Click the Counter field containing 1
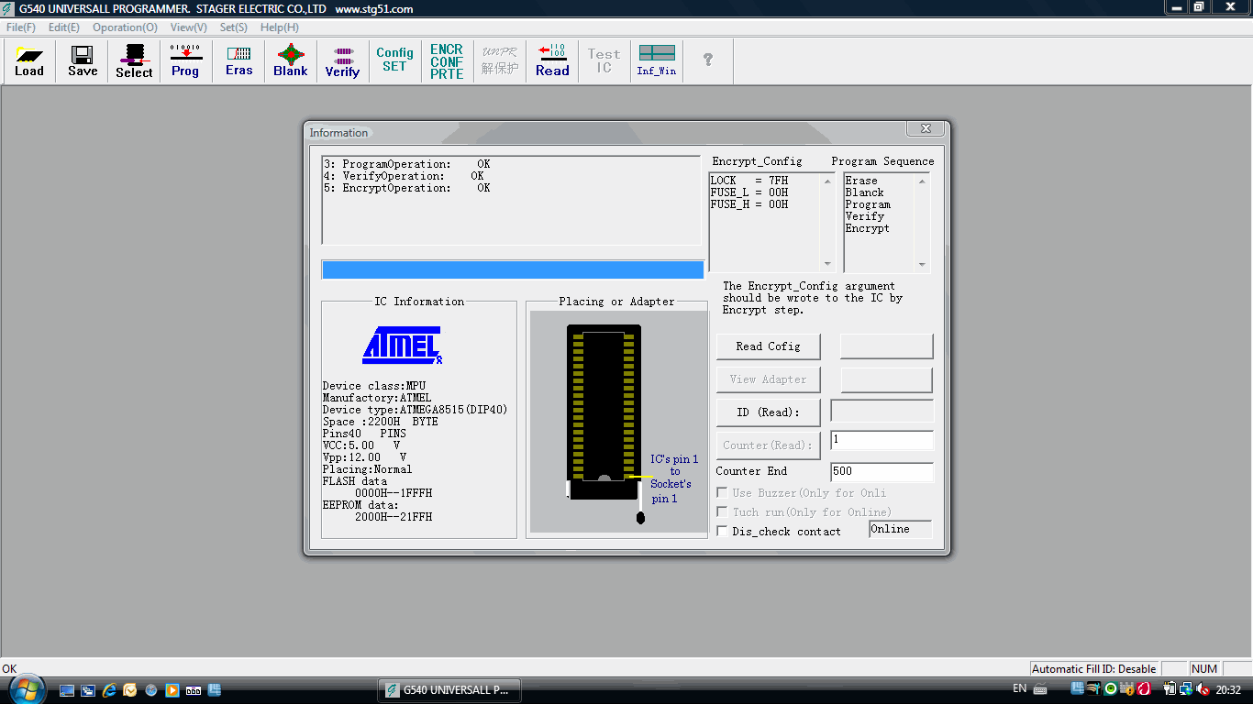Screen dimensions: 1253x704 pos(882,441)
